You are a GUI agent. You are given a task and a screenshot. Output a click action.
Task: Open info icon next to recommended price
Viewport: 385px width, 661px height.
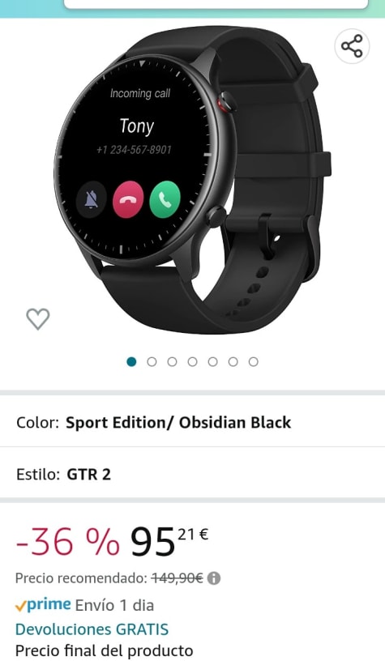pos(214,578)
